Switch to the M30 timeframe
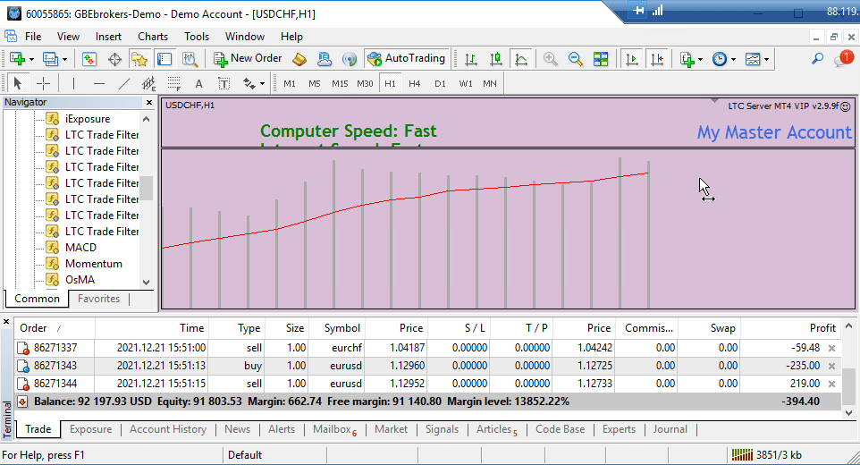The height and width of the screenshot is (465, 860). [x=365, y=83]
